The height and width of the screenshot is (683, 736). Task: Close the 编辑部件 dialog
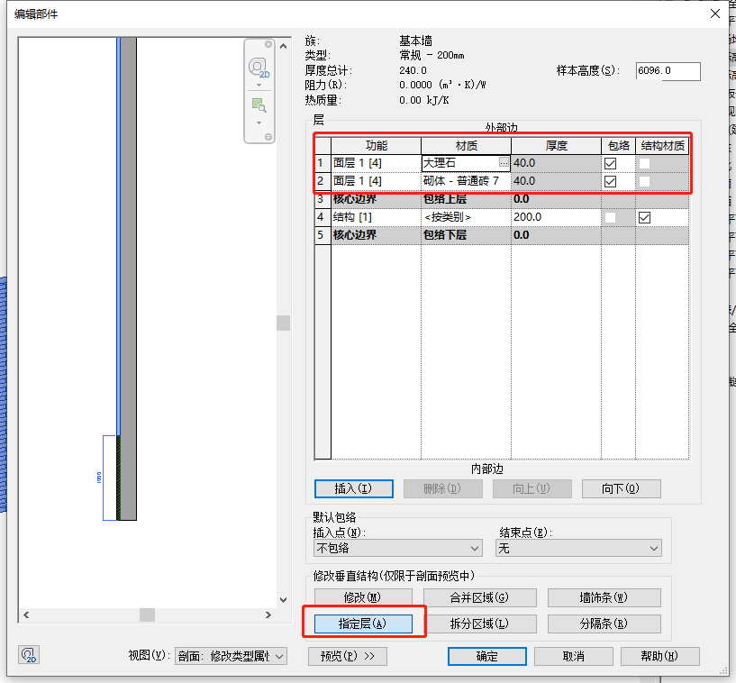pyautogui.click(x=715, y=14)
